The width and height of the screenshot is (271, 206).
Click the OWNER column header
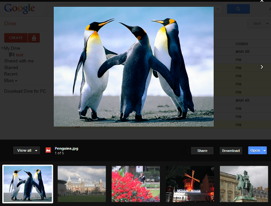[242, 44]
